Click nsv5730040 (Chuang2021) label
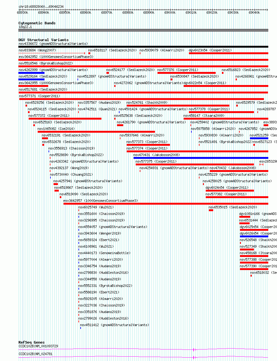 coord(71,174)
